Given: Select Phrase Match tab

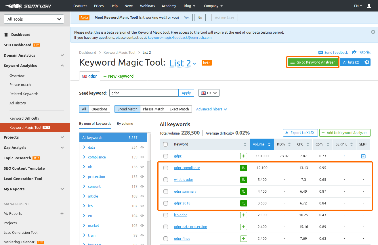Looking at the screenshot, I should (154, 109).
